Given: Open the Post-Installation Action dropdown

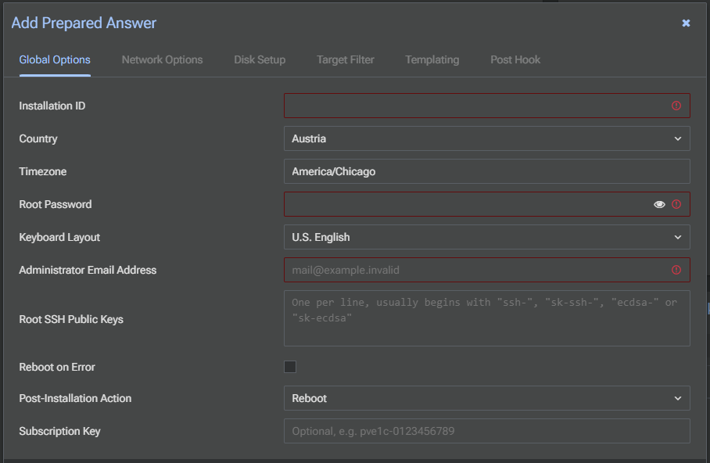Looking at the screenshot, I should coord(487,398).
